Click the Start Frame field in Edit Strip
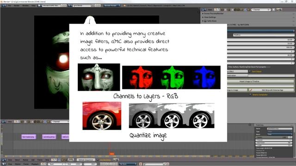The height and width of the screenshot is (166, 296). click(274, 143)
